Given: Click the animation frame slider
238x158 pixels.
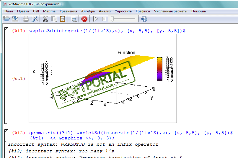Looking at the screenshot, I should click(123, 19).
